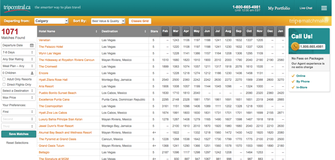Select the Jun month column

click(207, 31)
